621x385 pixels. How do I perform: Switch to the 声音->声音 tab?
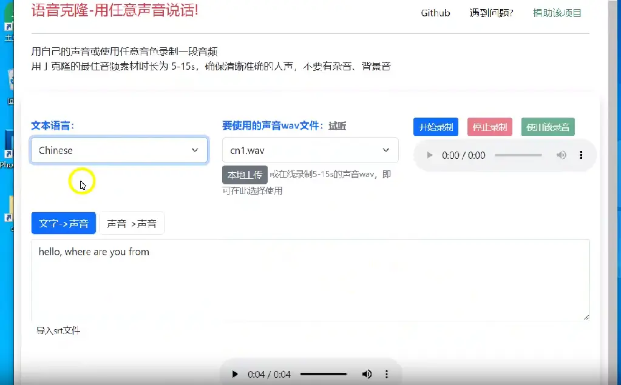[132, 223]
